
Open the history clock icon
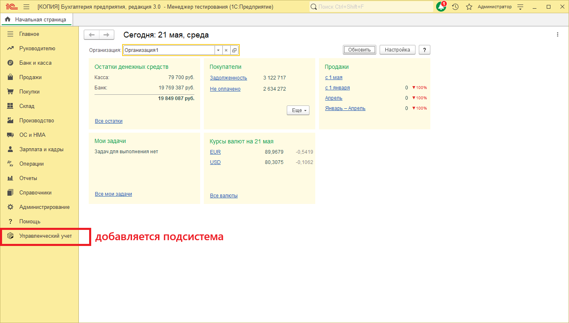tap(455, 7)
